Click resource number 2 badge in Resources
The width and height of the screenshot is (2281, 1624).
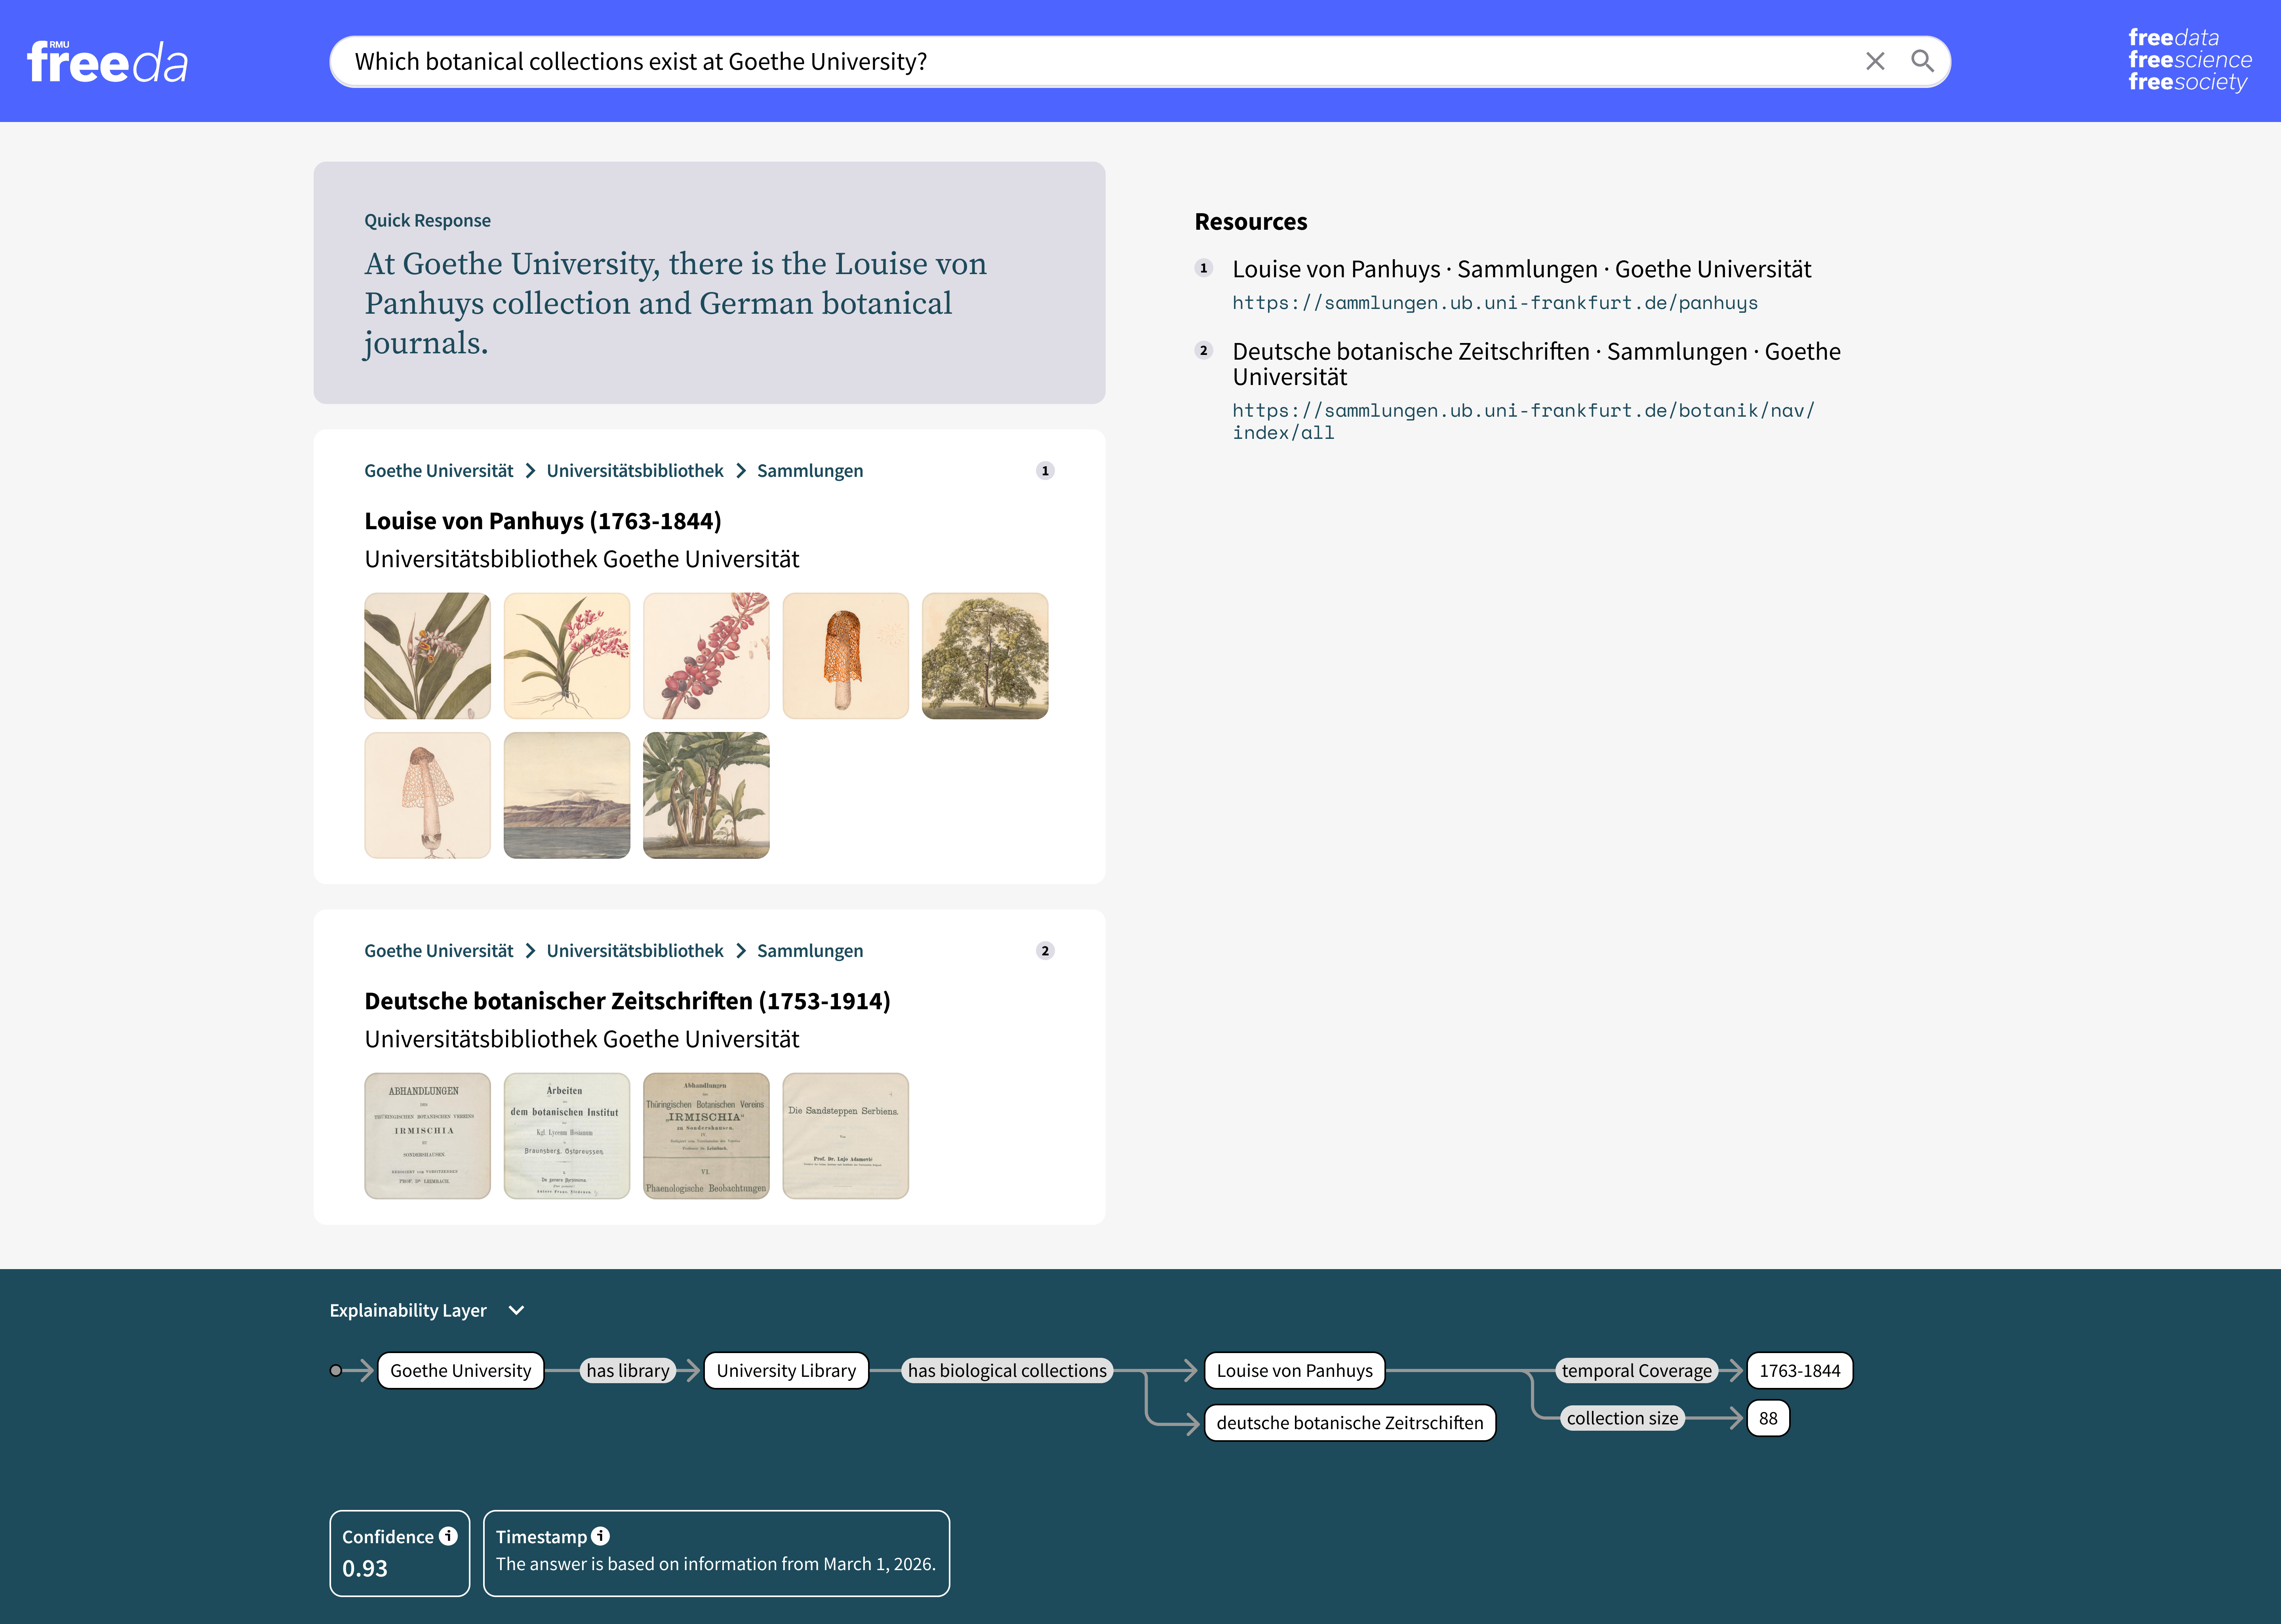pos(1203,351)
